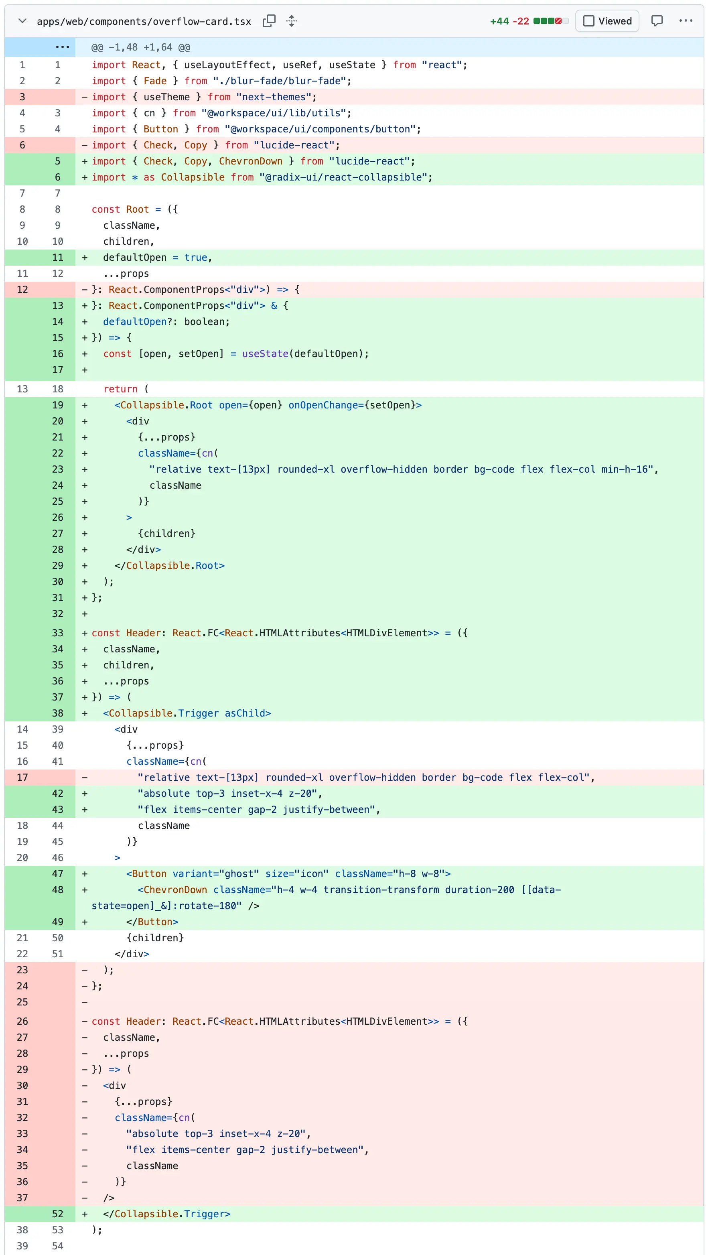
Task: Click the Viewed button
Action: pyautogui.click(x=607, y=21)
